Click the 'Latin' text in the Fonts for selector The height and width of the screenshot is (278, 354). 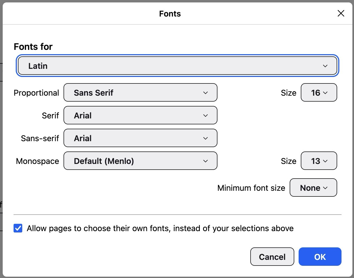[38, 66]
